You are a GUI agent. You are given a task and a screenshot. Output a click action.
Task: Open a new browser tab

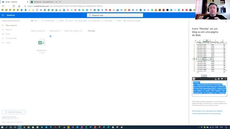60,2
